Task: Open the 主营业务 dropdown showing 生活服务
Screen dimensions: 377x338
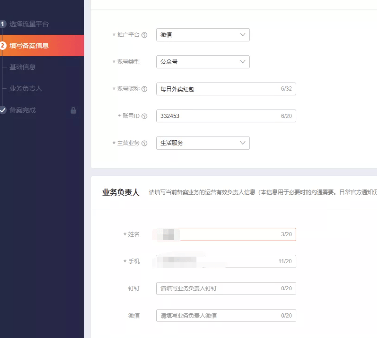Action: (x=203, y=143)
